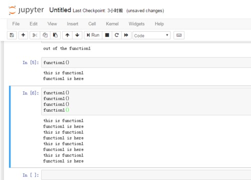Rename the notebook by clicking Untitled

(x=60, y=10)
